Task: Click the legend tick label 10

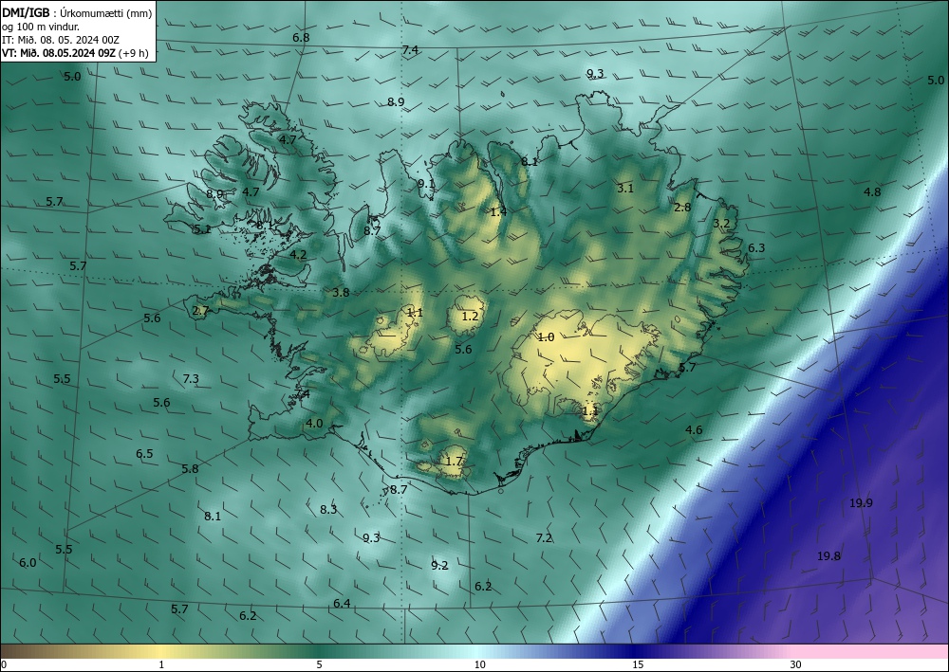Action: click(479, 664)
